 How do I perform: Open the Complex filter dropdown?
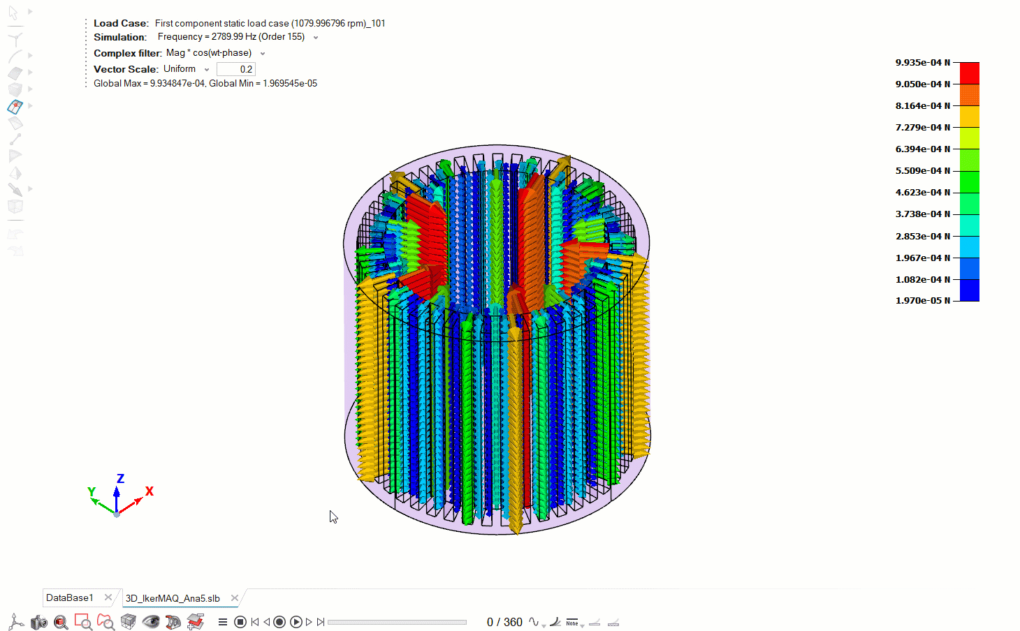tap(263, 54)
